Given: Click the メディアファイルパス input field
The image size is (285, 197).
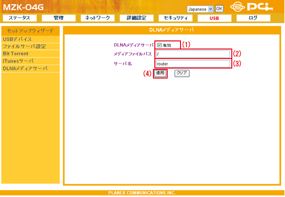Looking at the screenshot, I should (193, 54).
